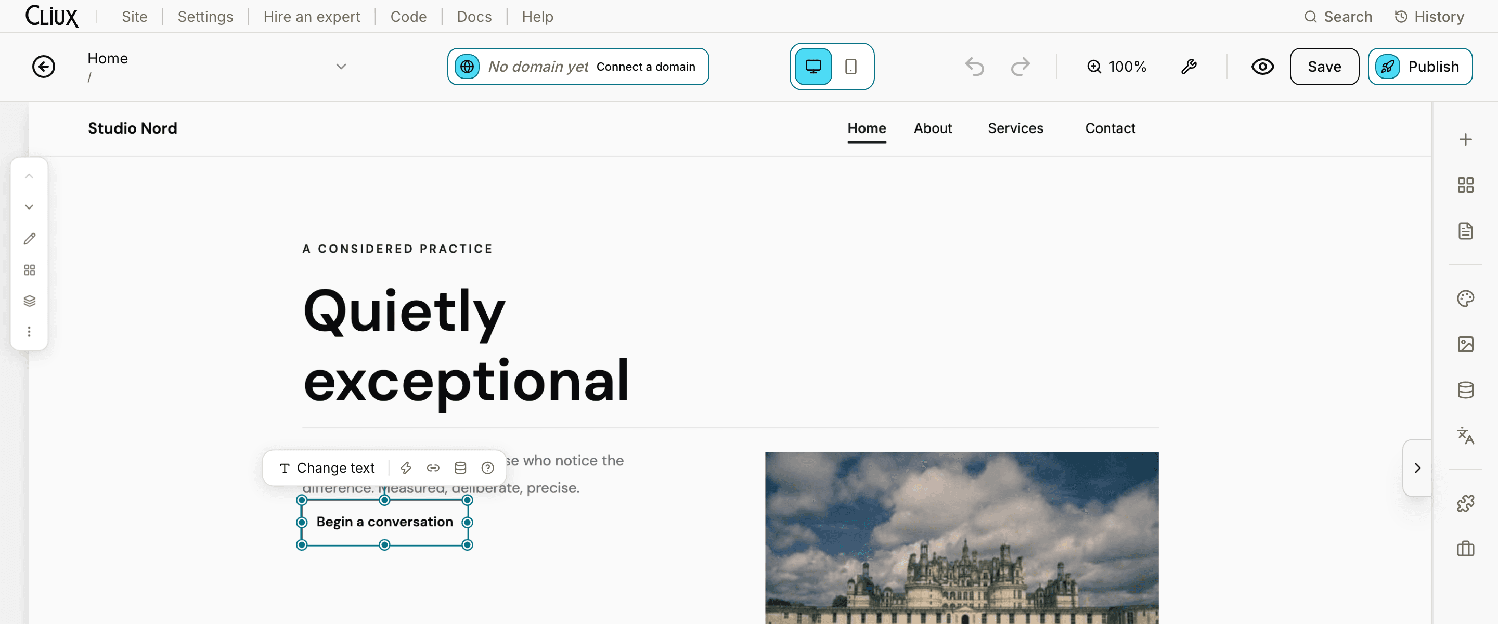Open the Code menu
Image resolution: width=1498 pixels, height=624 pixels.
click(408, 17)
